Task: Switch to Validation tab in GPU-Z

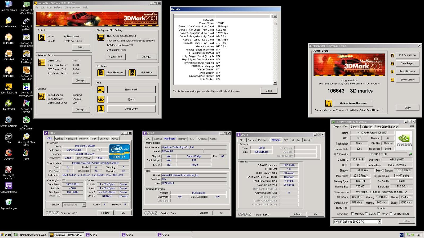Action: pos(367,127)
